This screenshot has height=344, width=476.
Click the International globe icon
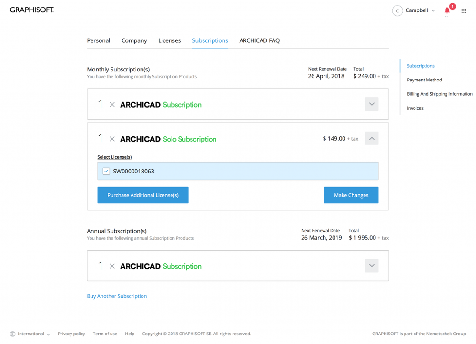pos(13,334)
